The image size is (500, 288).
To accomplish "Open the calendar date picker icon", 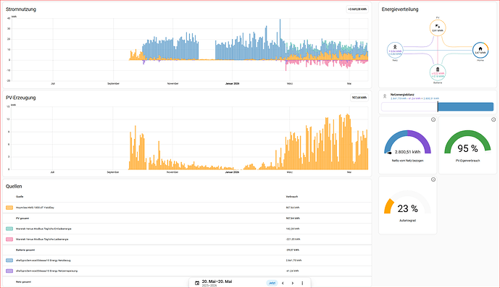I will pyautogui.click(x=197, y=283).
